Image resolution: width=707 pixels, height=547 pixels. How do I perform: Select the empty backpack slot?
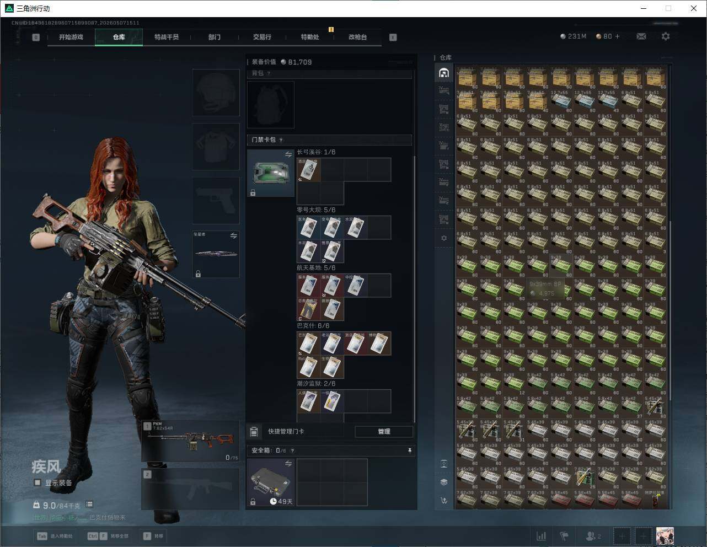(x=271, y=105)
